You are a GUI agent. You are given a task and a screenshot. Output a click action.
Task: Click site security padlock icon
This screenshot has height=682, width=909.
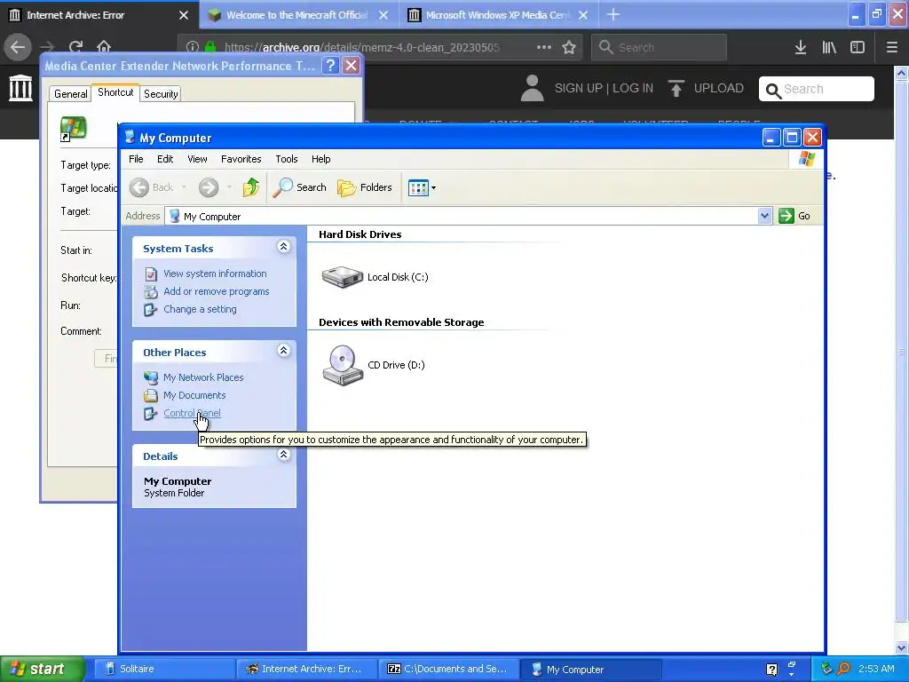pos(209,47)
